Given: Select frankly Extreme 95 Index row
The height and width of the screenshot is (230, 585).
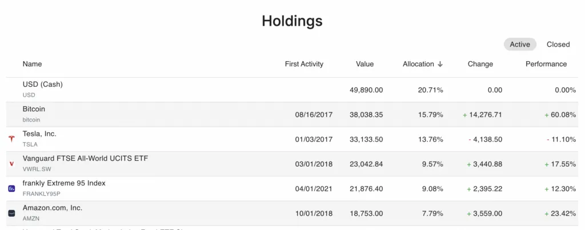Looking at the screenshot, I should 64,183.
